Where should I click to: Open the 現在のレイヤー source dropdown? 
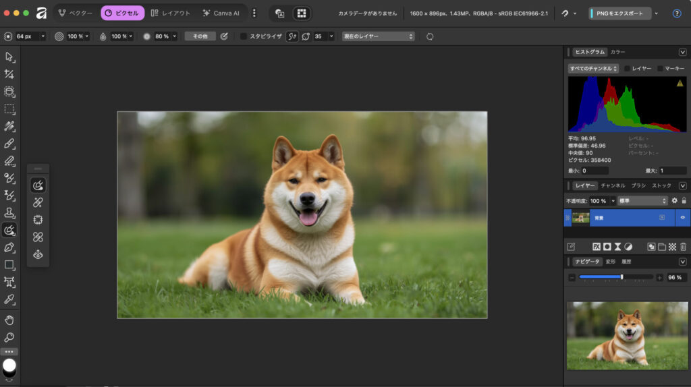(378, 36)
